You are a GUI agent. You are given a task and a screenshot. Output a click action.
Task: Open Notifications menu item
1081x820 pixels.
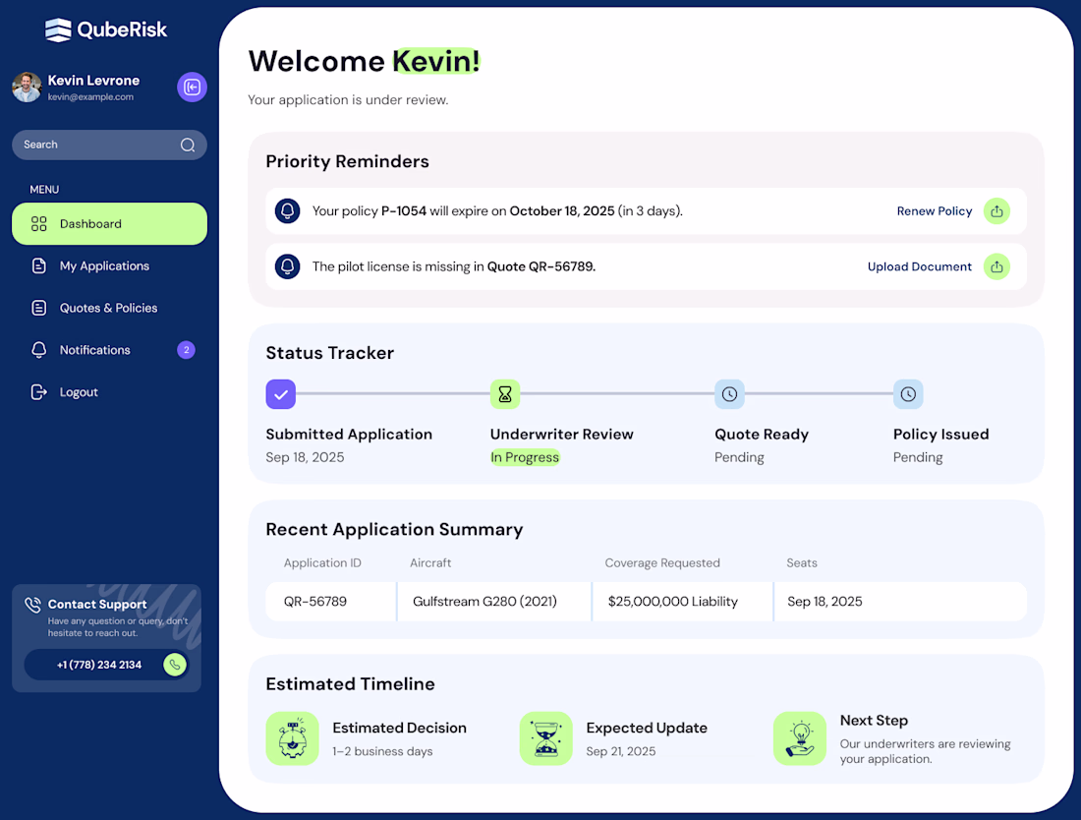(x=109, y=350)
